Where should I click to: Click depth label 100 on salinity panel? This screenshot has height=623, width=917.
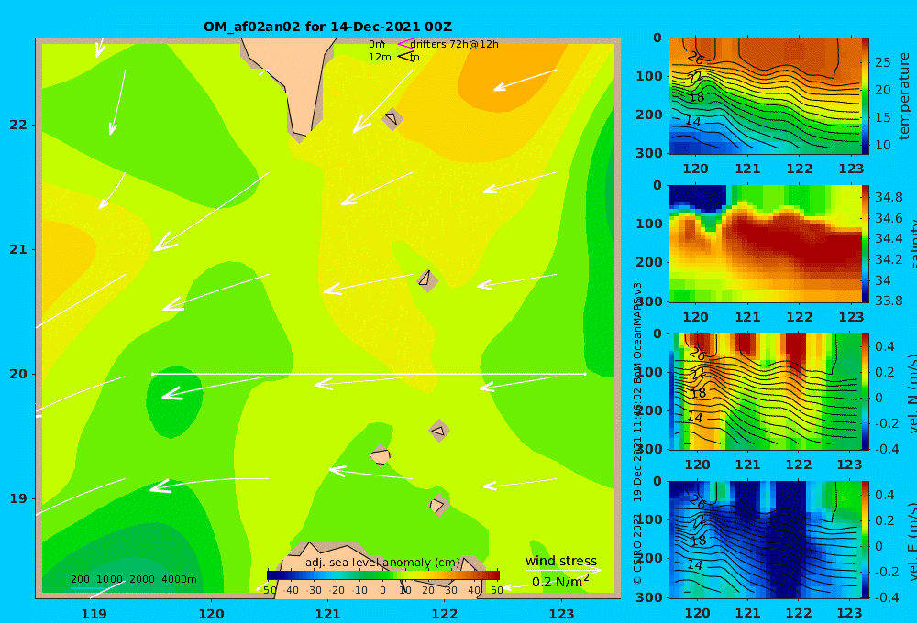pyautogui.click(x=650, y=224)
